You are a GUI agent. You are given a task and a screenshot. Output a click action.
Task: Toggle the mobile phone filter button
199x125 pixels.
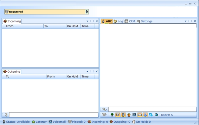coord(123,115)
